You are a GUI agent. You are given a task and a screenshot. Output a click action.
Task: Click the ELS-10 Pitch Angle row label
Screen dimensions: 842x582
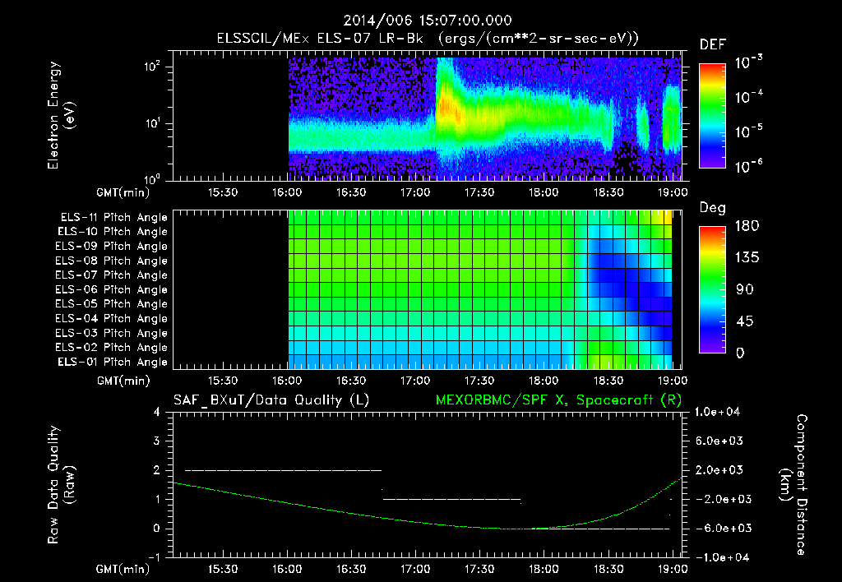(x=113, y=232)
